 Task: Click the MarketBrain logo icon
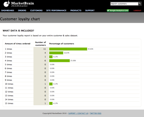point(7,4)
